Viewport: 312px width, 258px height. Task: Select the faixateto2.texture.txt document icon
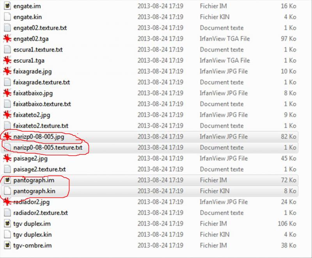point(7,125)
